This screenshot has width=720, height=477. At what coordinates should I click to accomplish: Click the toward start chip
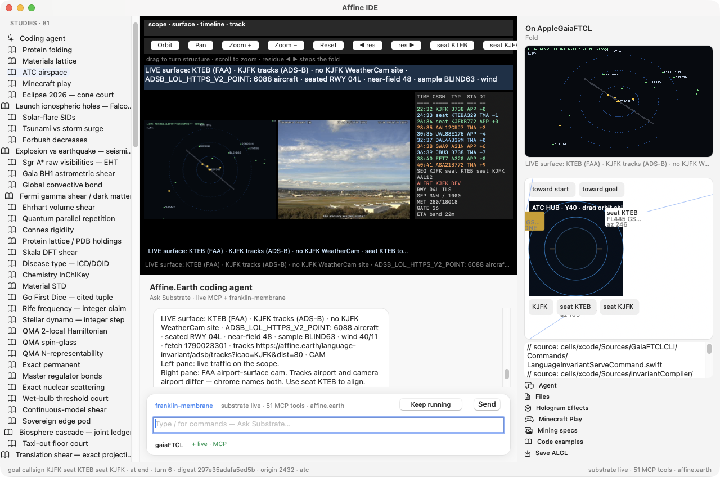(x=551, y=190)
